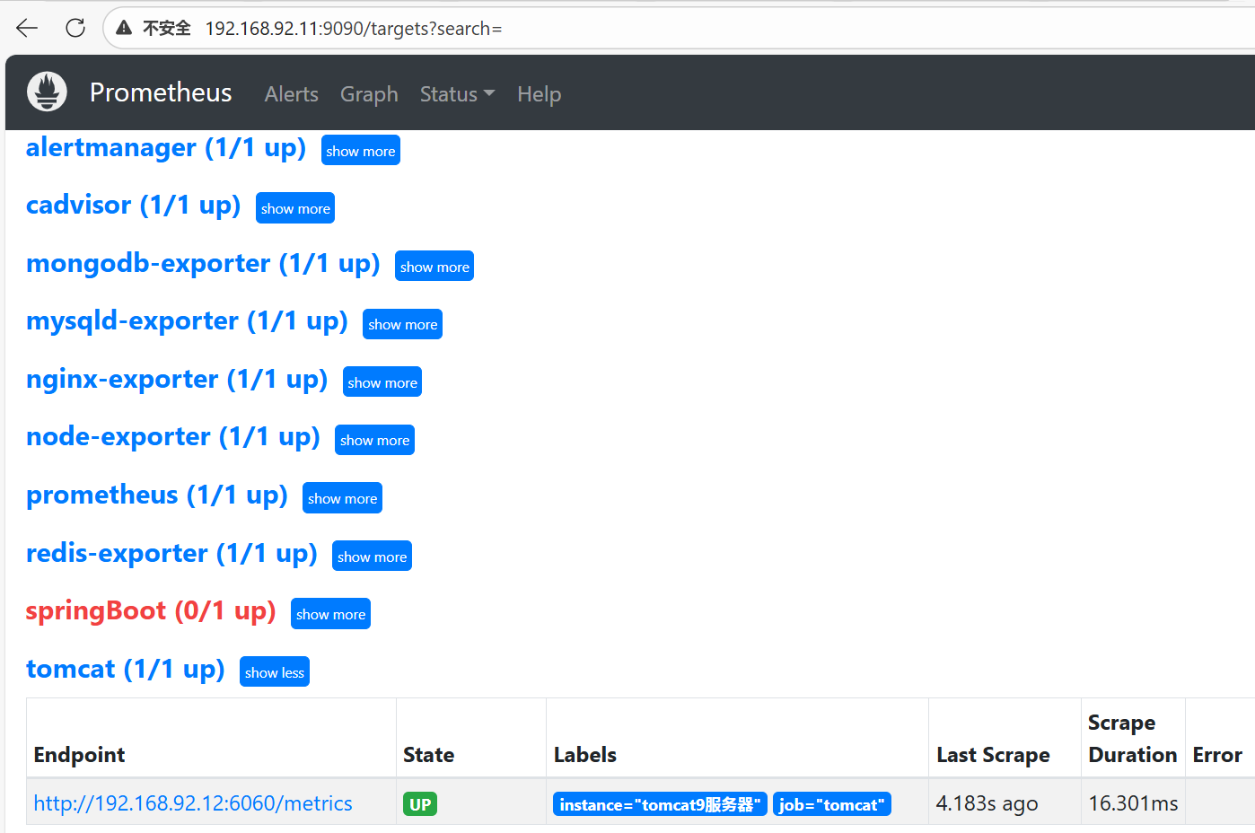
Task: Click the green UP state badge
Action: point(420,804)
